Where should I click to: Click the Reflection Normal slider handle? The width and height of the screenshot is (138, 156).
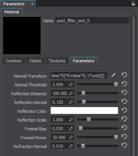84,102
